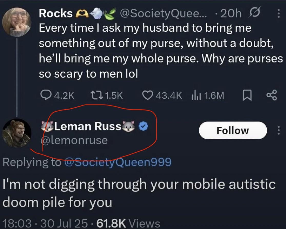Click the Leman Russ display name
Screen dimensions: 286x229
point(87,126)
